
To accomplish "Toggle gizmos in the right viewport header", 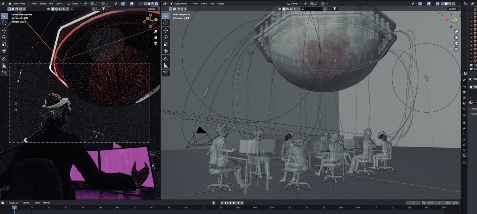I will (x=420, y=4).
